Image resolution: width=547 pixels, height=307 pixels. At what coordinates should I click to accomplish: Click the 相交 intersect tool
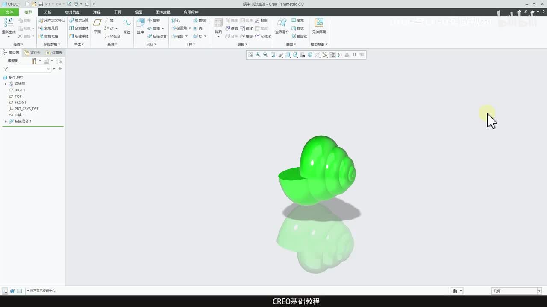click(247, 36)
